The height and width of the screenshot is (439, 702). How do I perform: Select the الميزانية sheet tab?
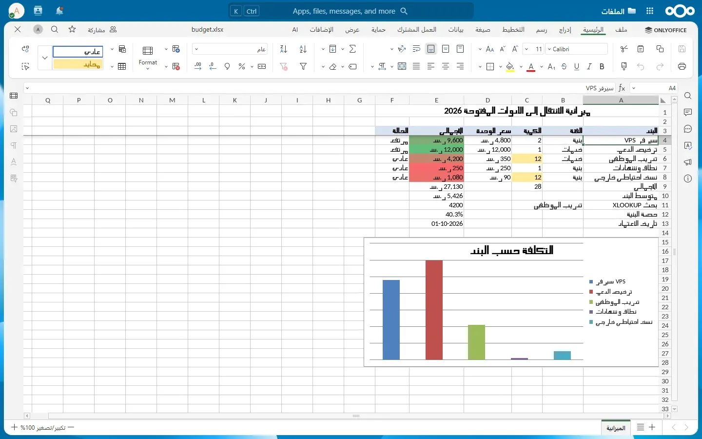coord(616,428)
